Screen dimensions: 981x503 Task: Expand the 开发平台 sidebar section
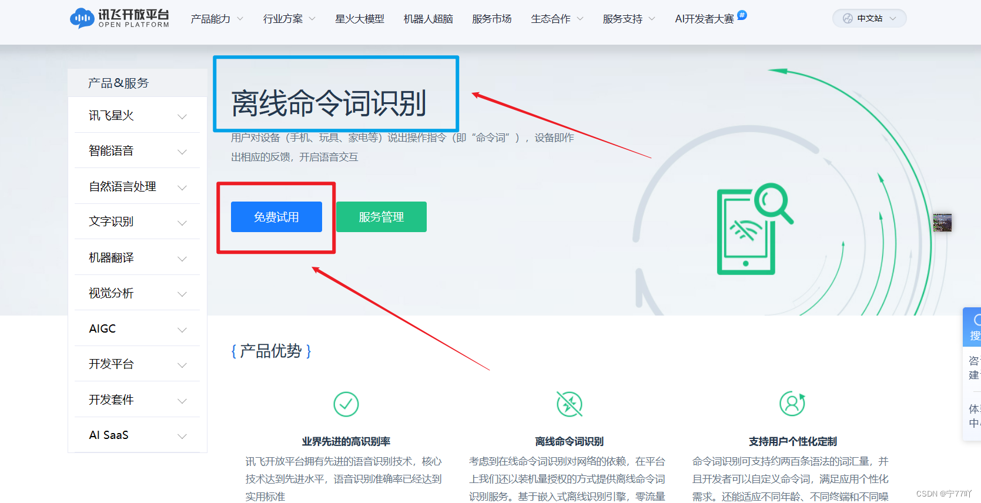tap(138, 364)
